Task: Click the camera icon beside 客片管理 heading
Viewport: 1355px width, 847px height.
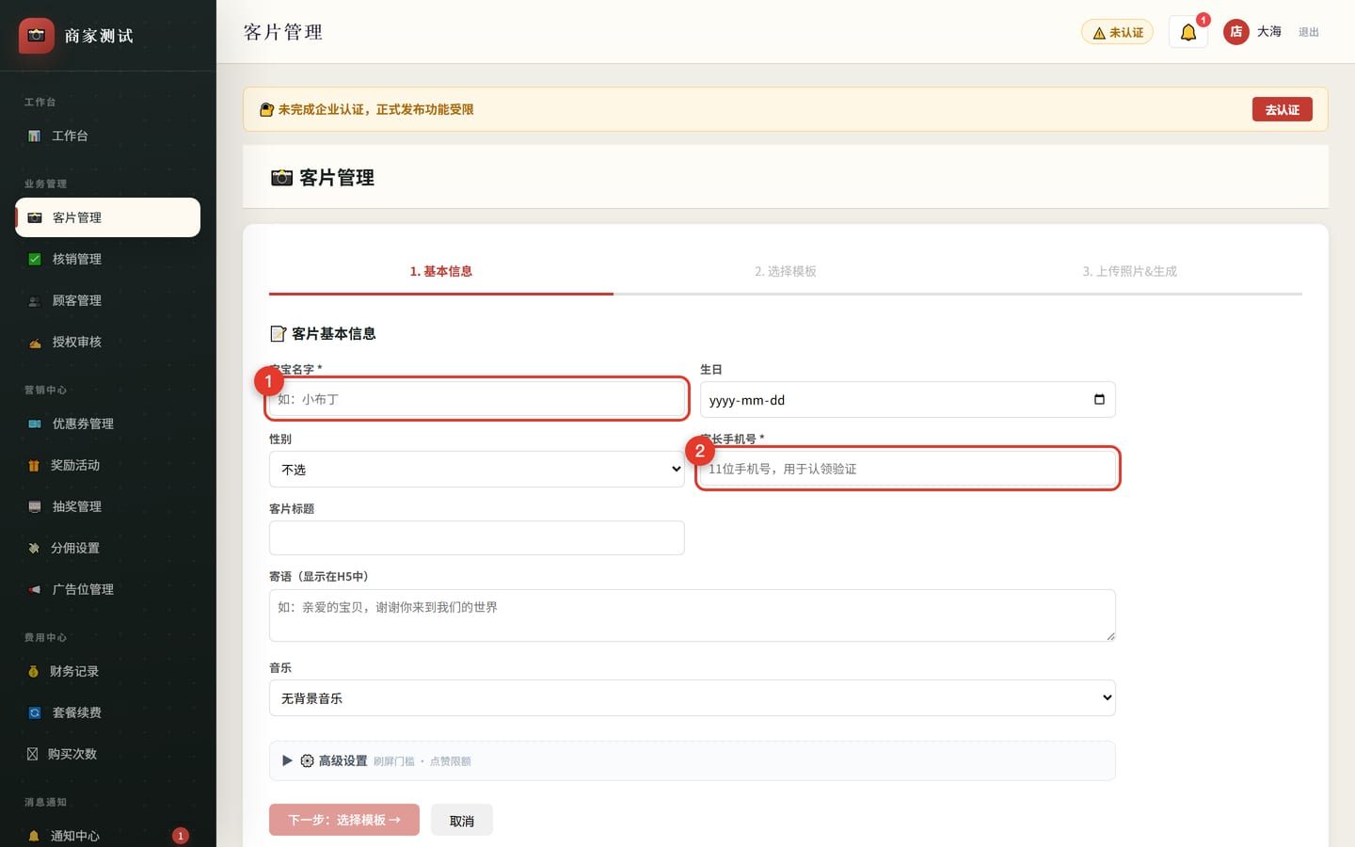Action: [x=281, y=178]
